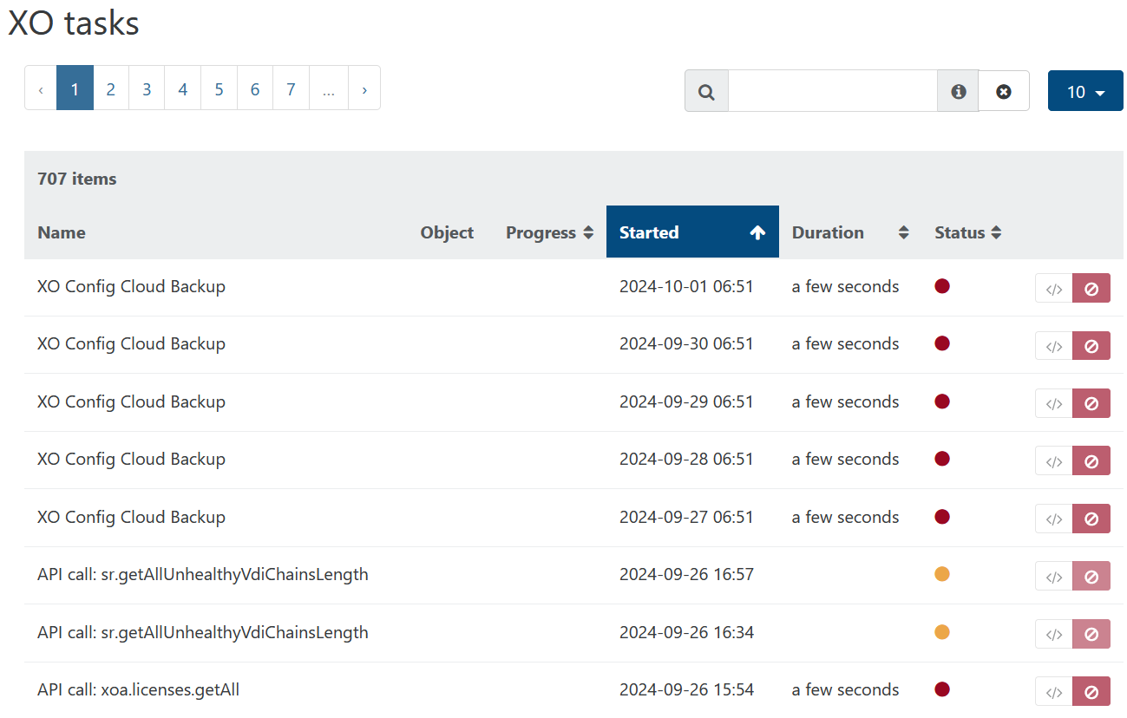Open the items-per-page 10 dropdown

[1085, 91]
